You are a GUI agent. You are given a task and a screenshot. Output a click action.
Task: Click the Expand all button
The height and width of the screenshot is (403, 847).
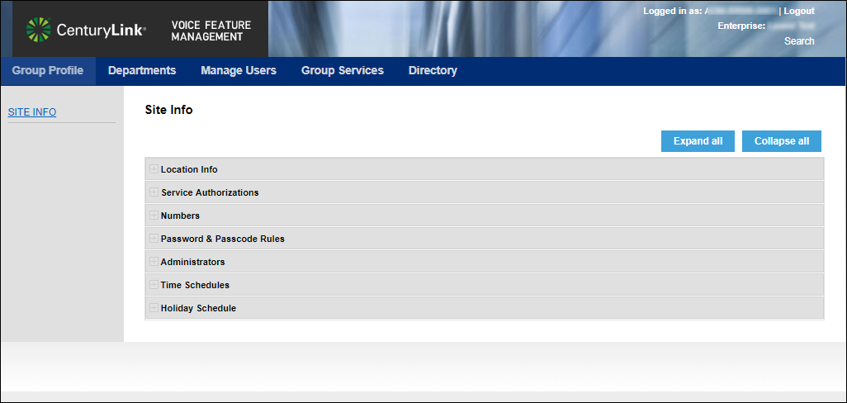[698, 141]
